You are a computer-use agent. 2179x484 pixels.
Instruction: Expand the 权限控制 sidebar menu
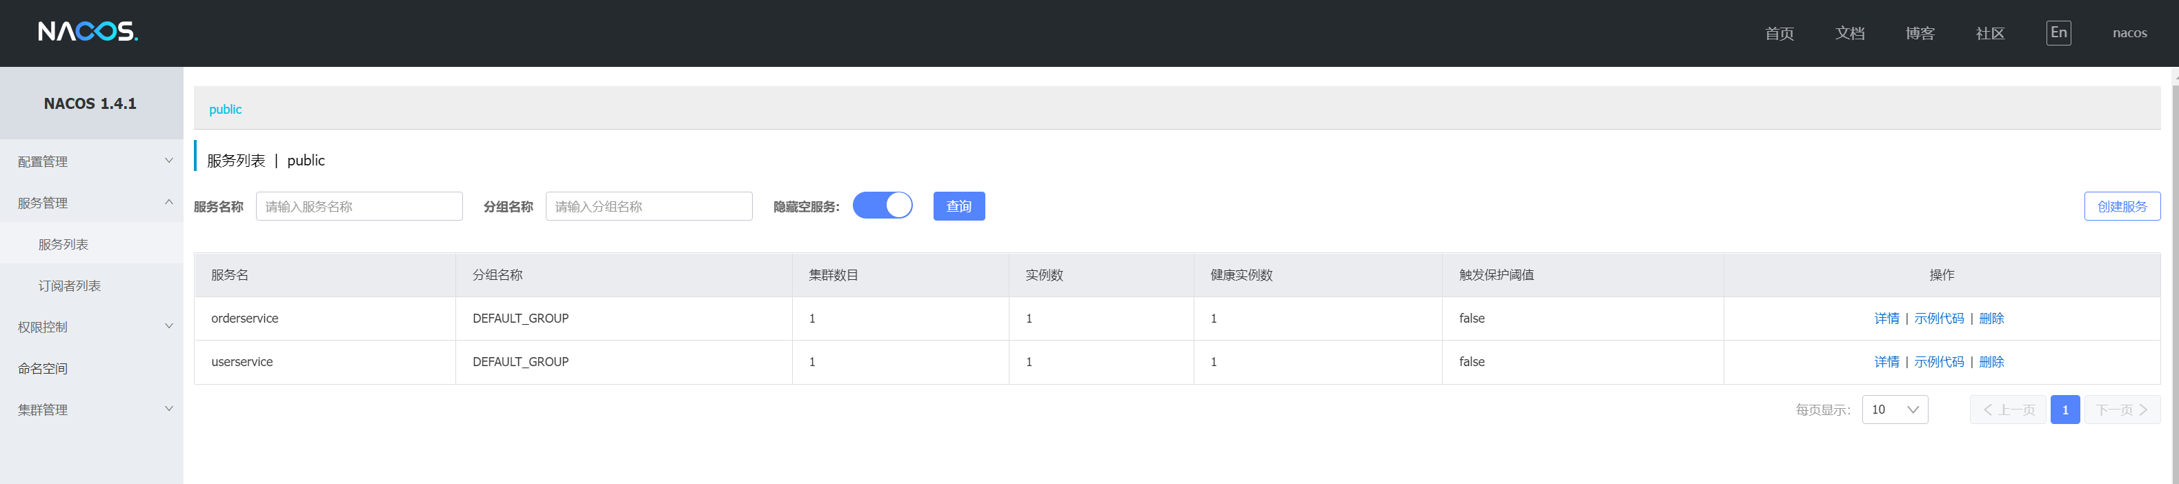tap(91, 327)
